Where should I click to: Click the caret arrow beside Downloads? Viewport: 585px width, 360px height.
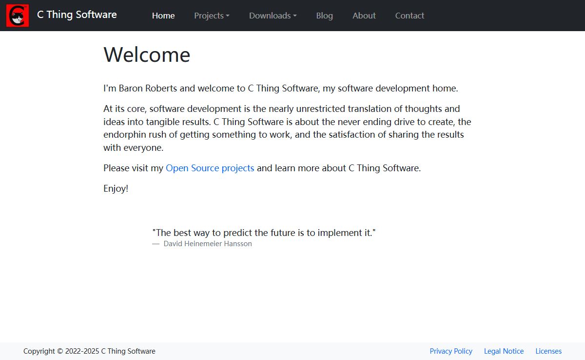[x=294, y=16]
